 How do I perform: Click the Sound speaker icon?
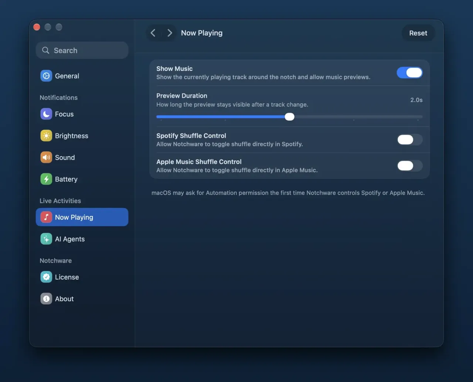(x=46, y=157)
